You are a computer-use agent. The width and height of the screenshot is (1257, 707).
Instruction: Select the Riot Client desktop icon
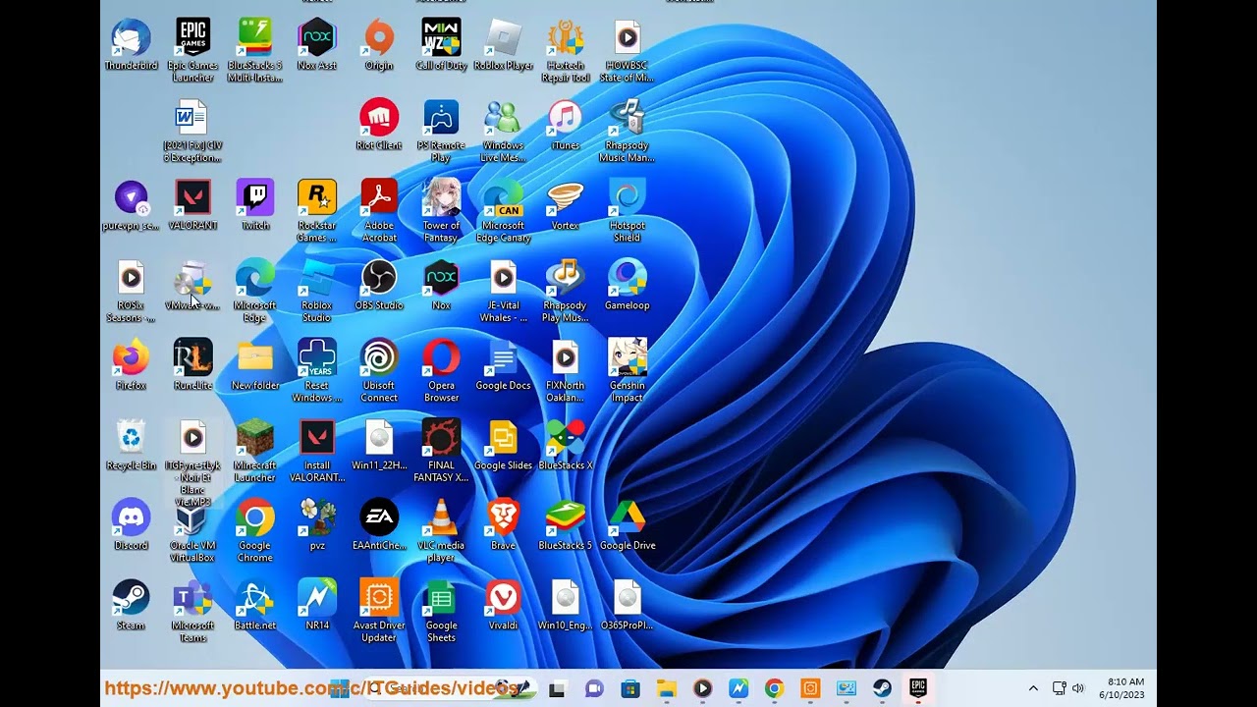(x=378, y=125)
